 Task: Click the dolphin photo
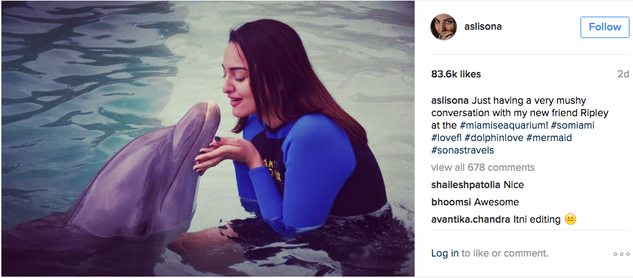point(207,138)
